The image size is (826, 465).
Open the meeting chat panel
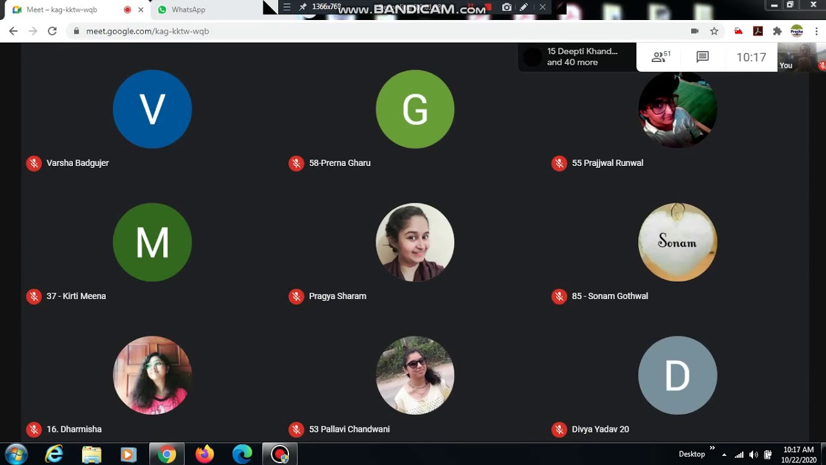(703, 57)
